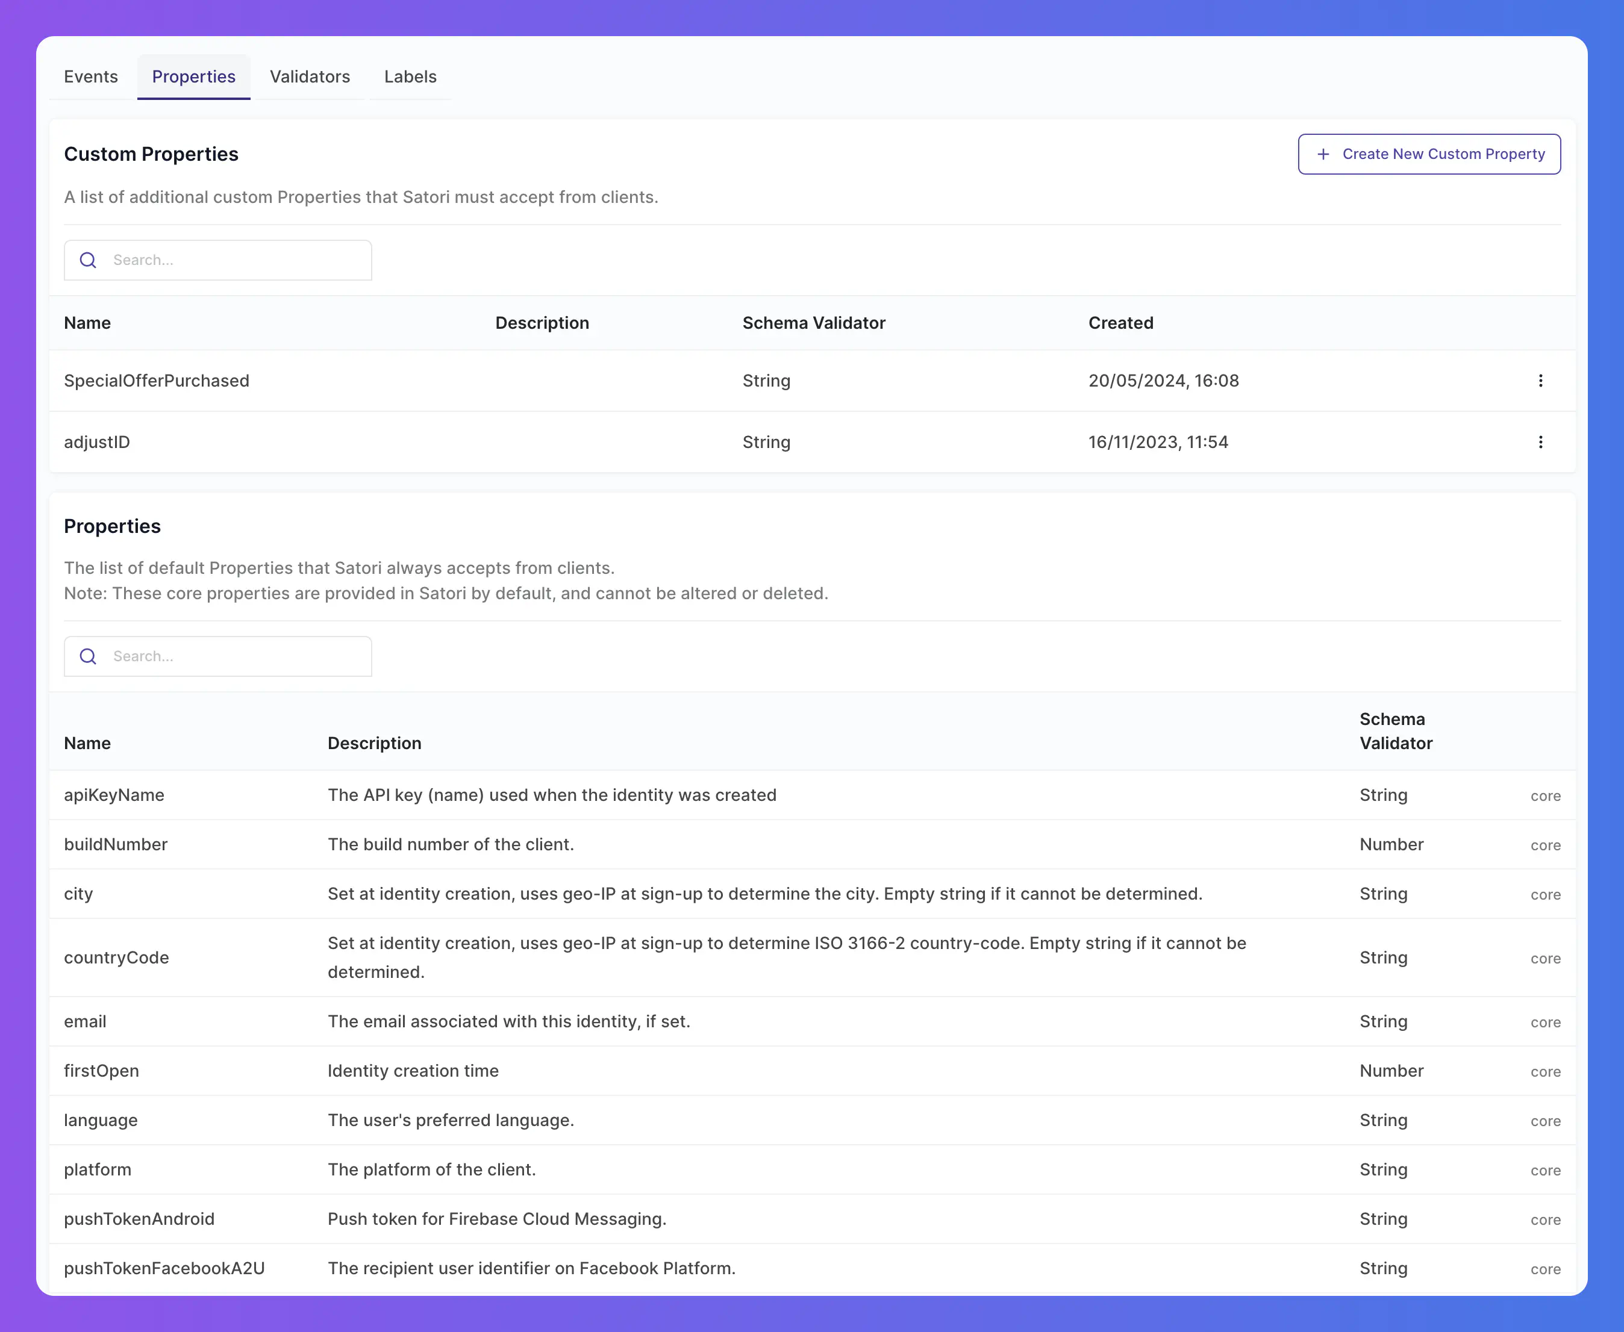Image resolution: width=1624 pixels, height=1332 pixels.
Task: Click the search icon in Custom Properties
Action: [88, 259]
